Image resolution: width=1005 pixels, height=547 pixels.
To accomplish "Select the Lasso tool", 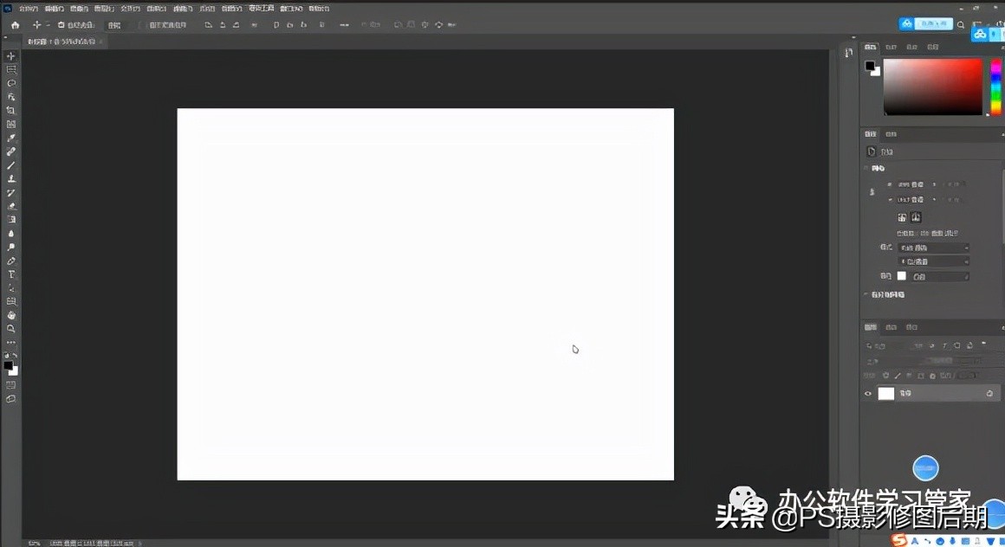I will 11,83.
